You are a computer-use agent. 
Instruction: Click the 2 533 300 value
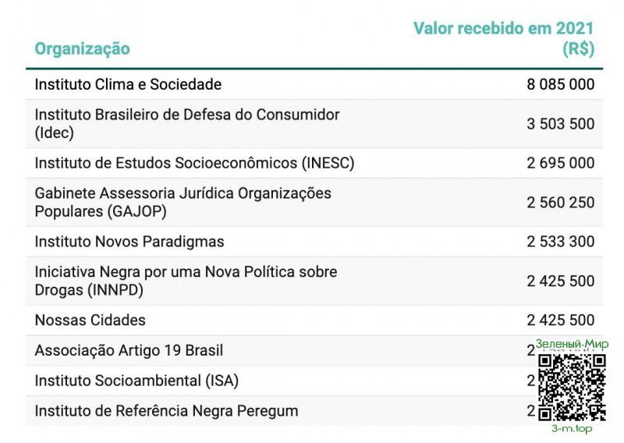[560, 242]
